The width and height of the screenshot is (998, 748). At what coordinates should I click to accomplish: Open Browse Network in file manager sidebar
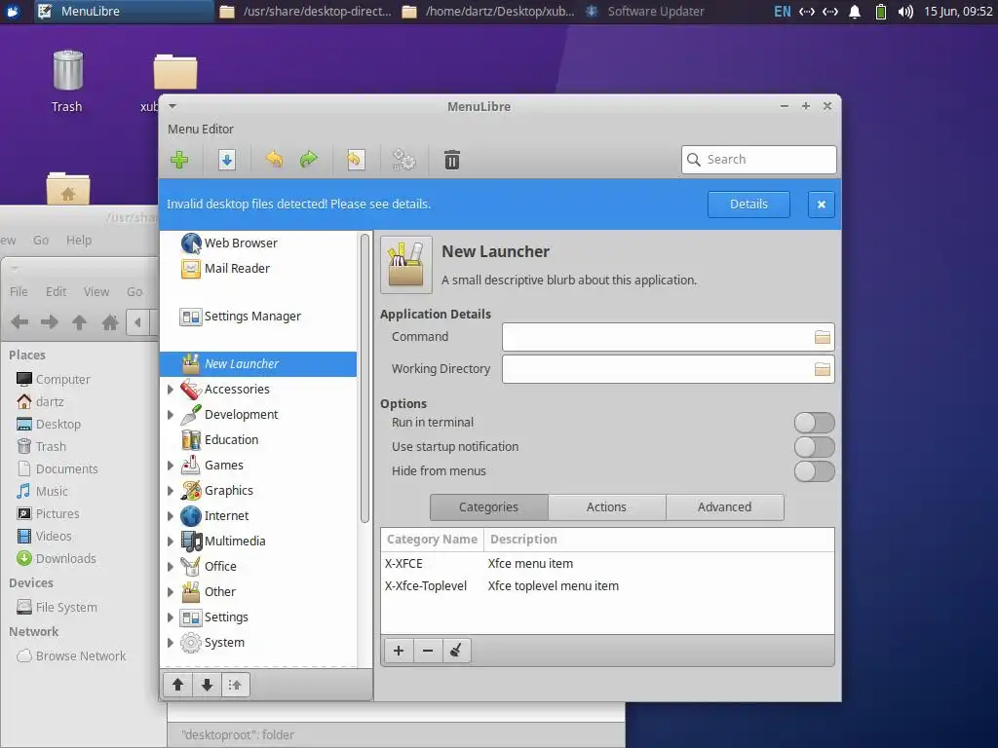click(x=71, y=655)
